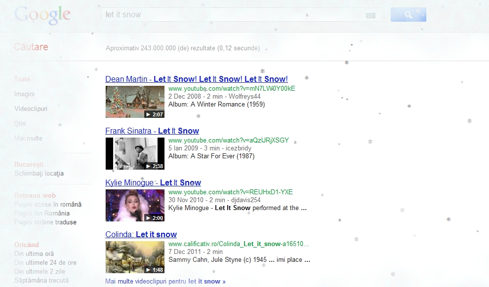Filter by Din ultima oră
This screenshot has width=489, height=287.
[34, 253]
